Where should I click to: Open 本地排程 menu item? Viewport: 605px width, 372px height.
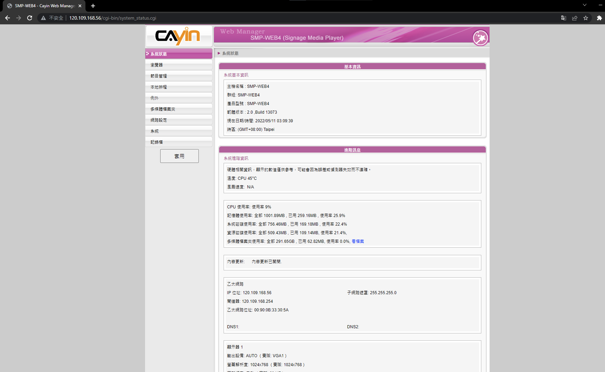click(x=179, y=87)
